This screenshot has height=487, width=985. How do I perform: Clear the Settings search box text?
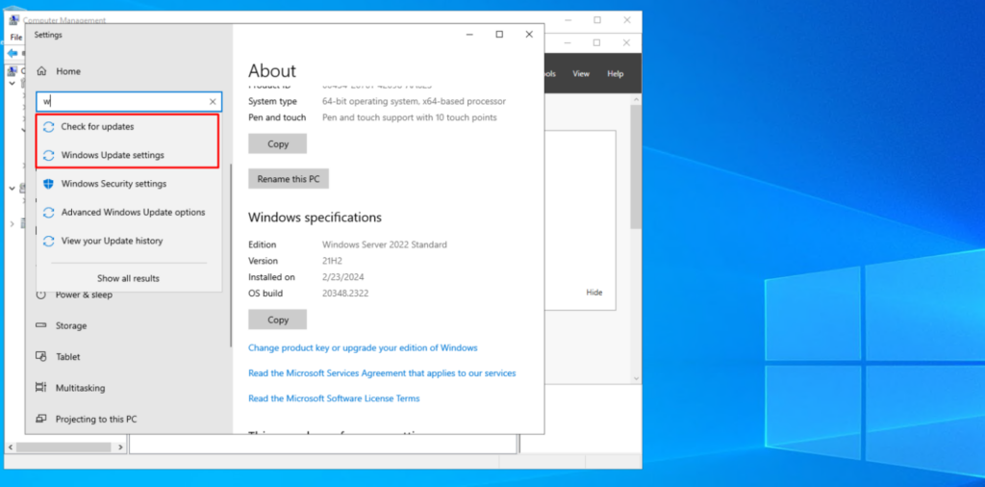pos(213,102)
